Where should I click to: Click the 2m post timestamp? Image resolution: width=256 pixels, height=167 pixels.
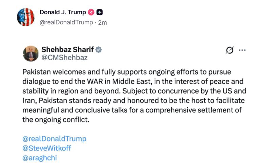102,22
